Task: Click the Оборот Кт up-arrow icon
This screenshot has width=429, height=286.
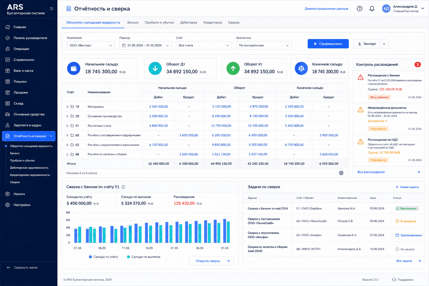Action: click(x=233, y=68)
